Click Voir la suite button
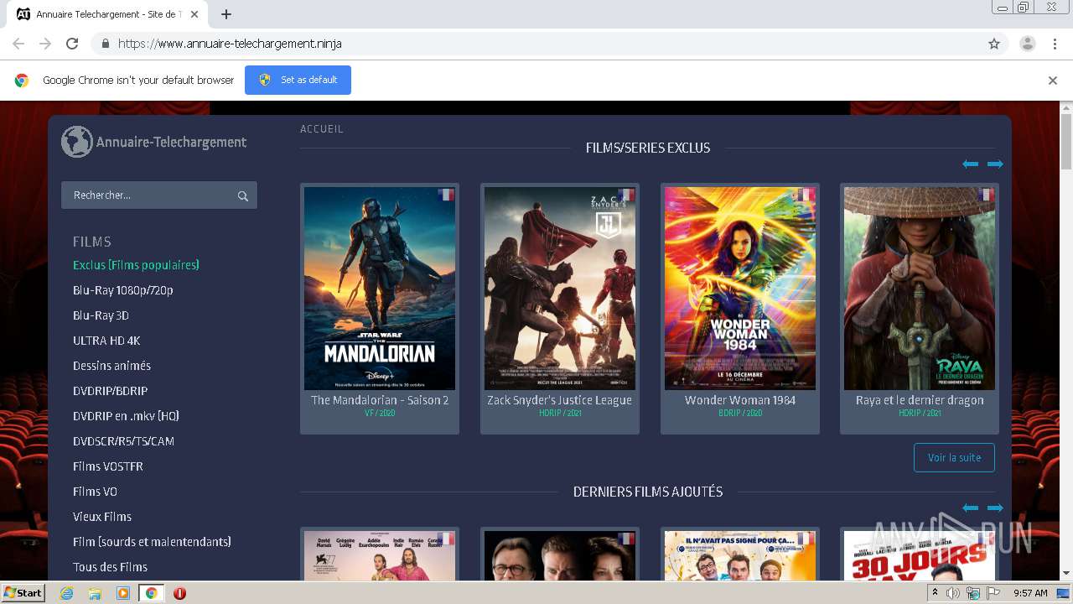The width and height of the screenshot is (1073, 604). 954,458
